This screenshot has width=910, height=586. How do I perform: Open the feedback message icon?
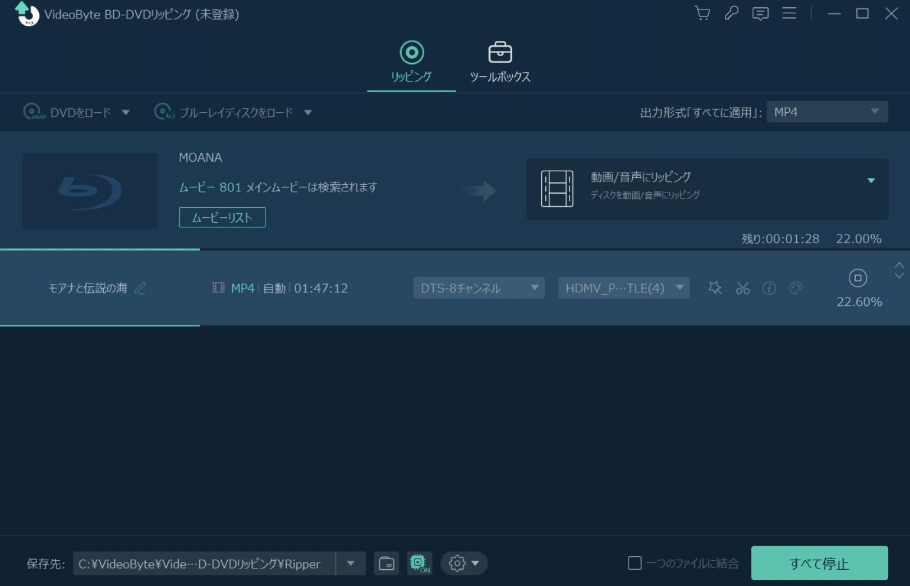click(760, 13)
